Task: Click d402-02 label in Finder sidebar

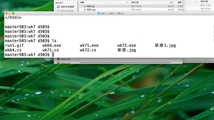Action: coord(65,59)
